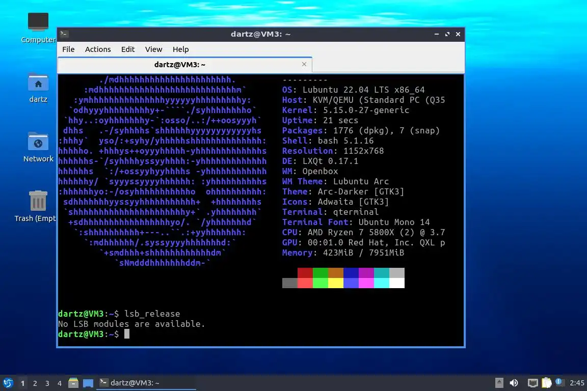Open the volume control tray icon
This screenshot has width=587, height=391.
[x=514, y=383]
